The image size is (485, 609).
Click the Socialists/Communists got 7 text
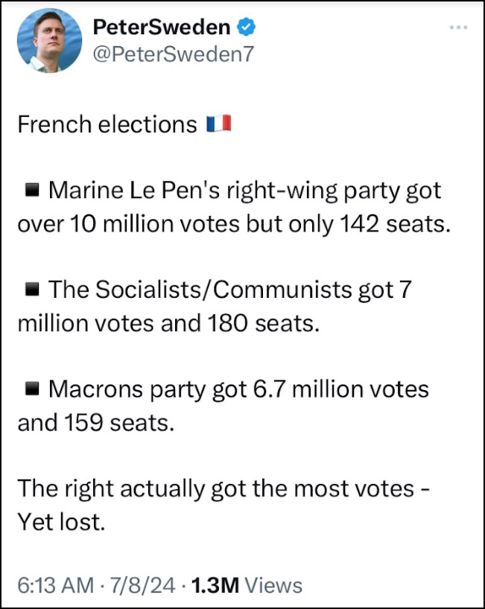click(253, 290)
